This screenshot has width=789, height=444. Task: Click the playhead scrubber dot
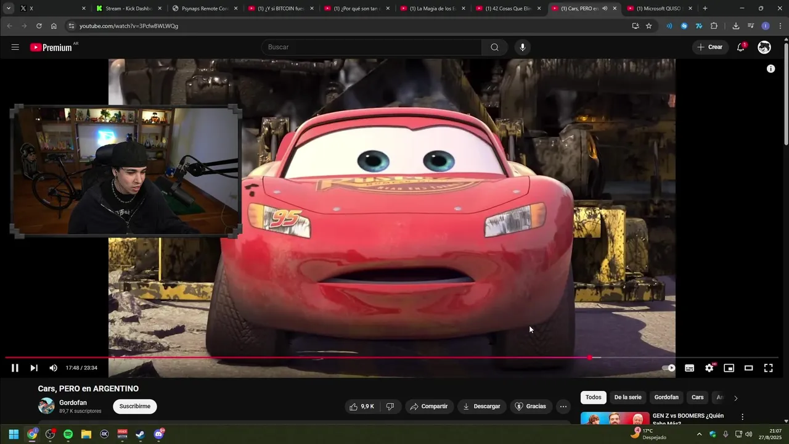(590, 358)
